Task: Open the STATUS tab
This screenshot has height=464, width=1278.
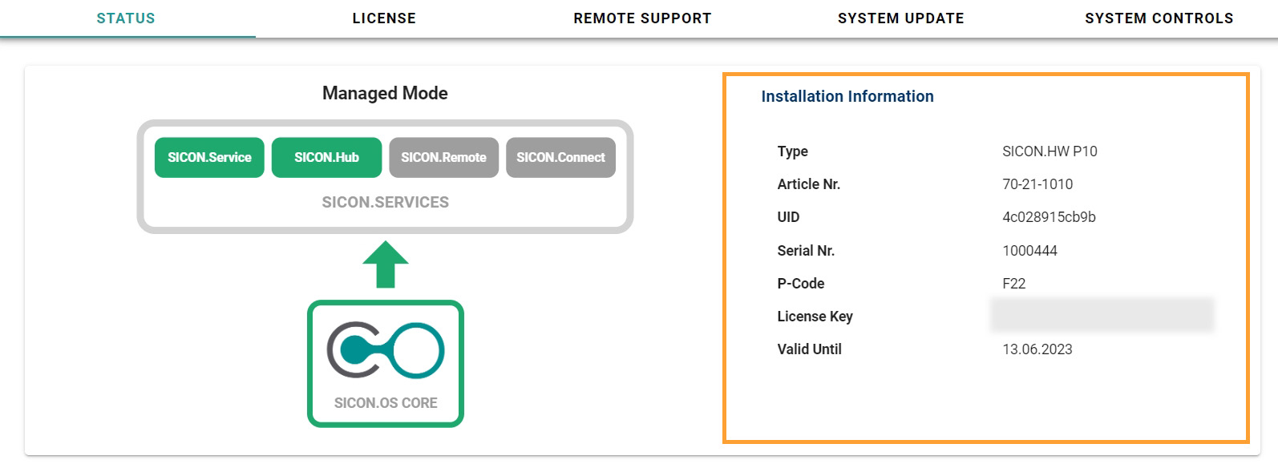Action: pyautogui.click(x=126, y=18)
